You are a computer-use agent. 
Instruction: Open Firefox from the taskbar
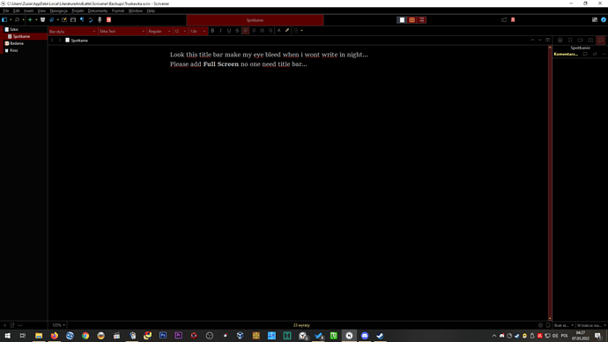(55, 336)
